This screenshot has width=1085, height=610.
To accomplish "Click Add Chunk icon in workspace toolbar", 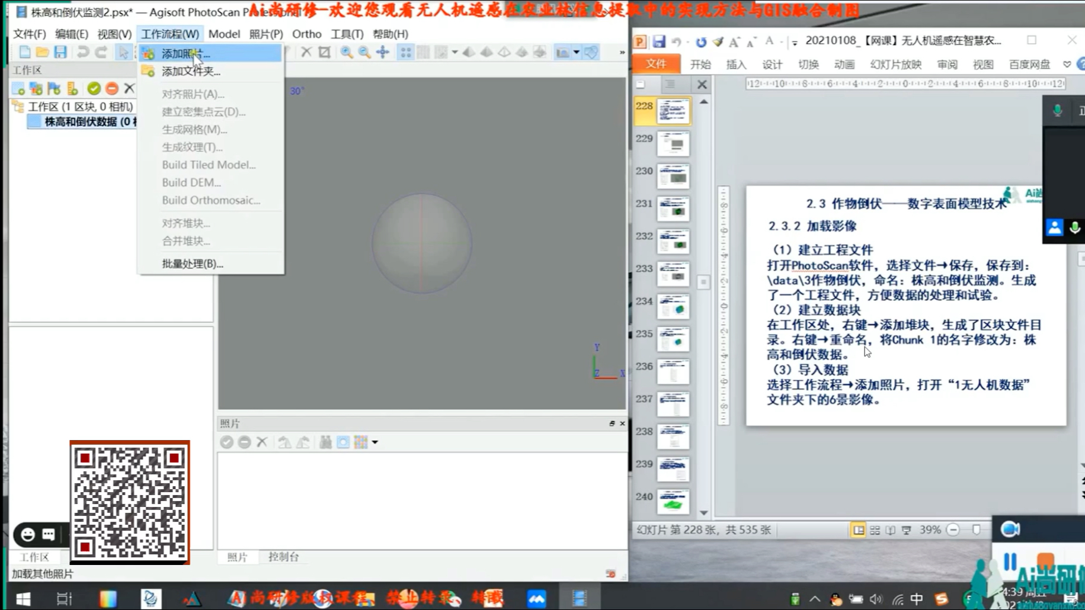I will tap(18, 89).
